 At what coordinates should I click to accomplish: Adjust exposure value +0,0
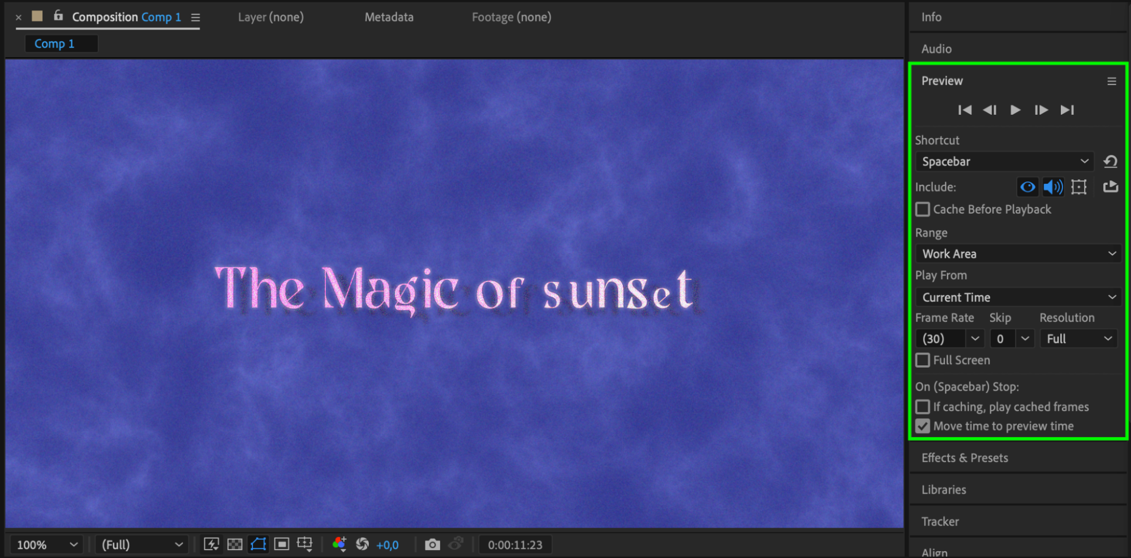pyautogui.click(x=388, y=545)
